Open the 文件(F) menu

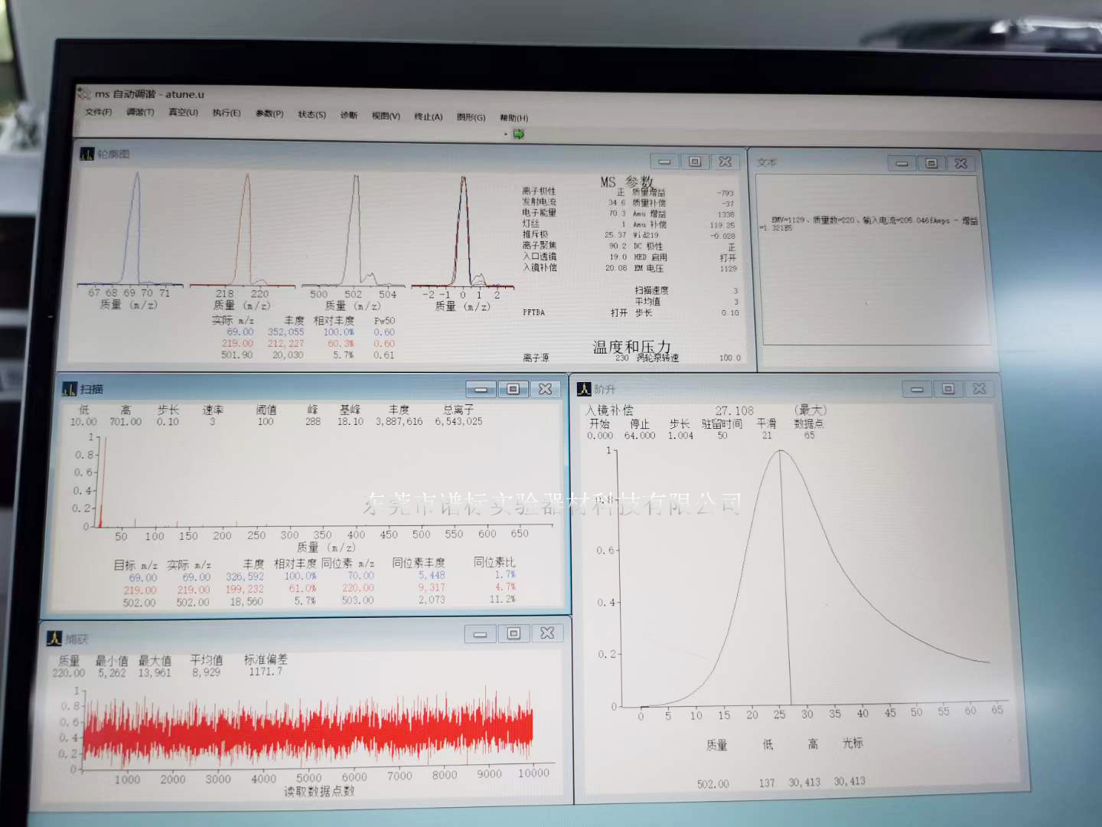point(98,112)
